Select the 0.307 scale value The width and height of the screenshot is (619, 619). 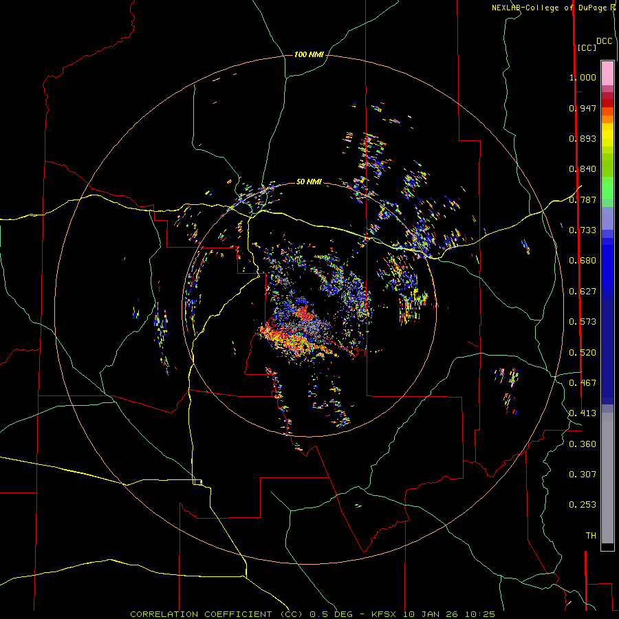(x=583, y=475)
